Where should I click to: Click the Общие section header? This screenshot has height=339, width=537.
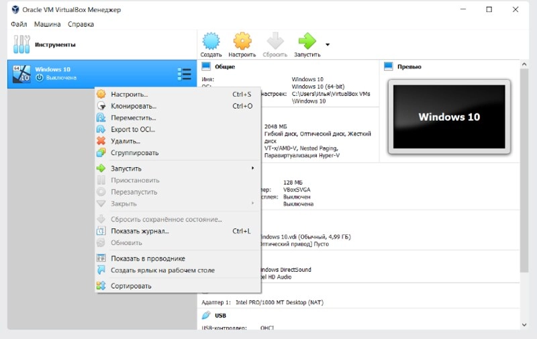click(x=225, y=66)
